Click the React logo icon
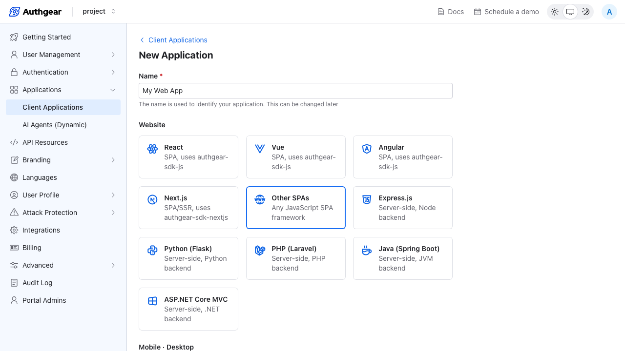Viewport: 625px width, 351px height. pos(152,149)
